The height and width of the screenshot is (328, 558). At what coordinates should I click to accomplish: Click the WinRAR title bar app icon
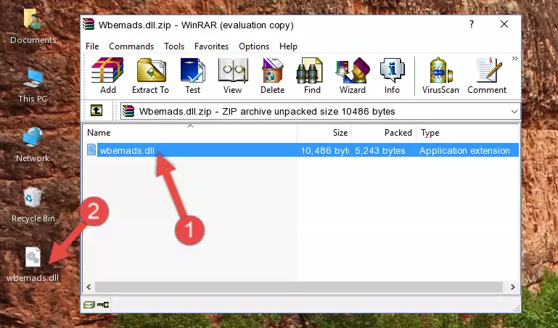[89, 25]
